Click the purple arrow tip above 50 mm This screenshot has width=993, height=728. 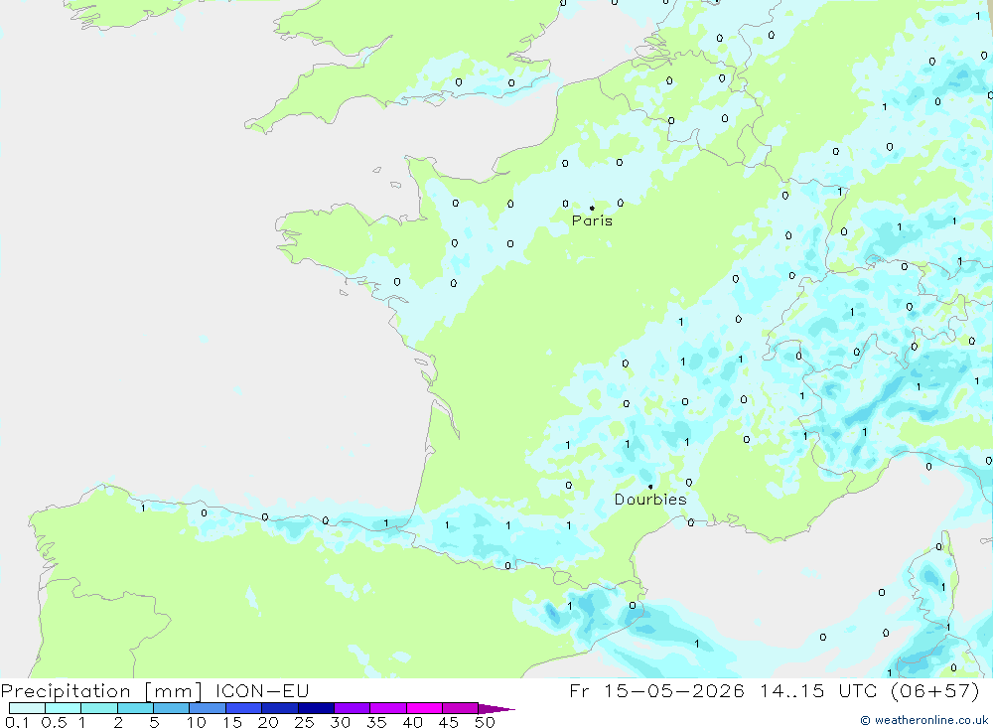point(496,708)
